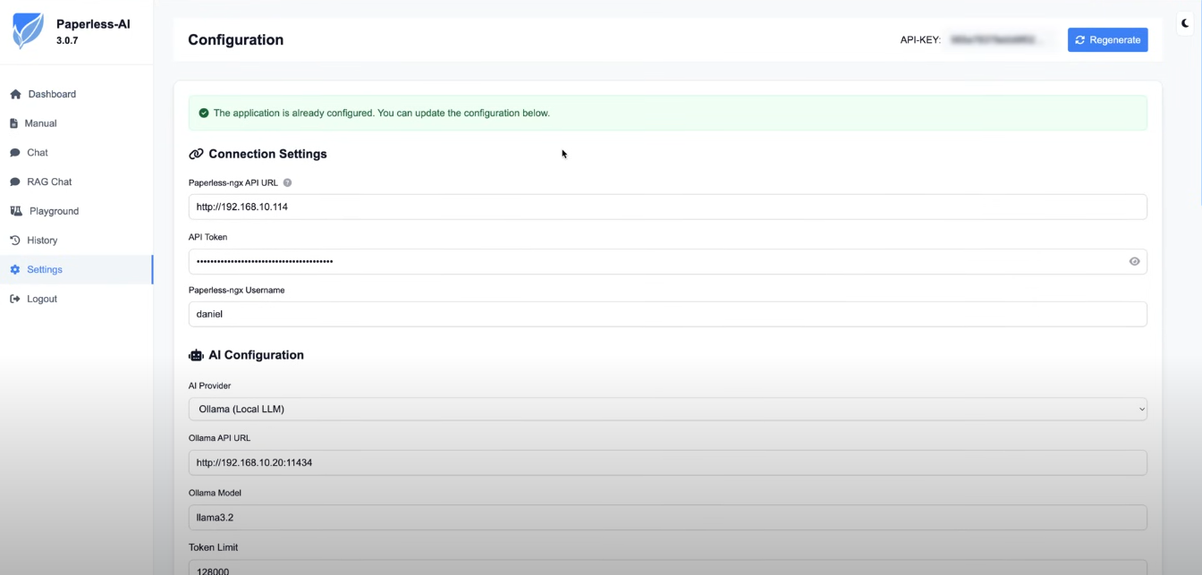Screen dimensions: 1202x575
Task: Open Dashboard via its home icon
Action: [15, 94]
